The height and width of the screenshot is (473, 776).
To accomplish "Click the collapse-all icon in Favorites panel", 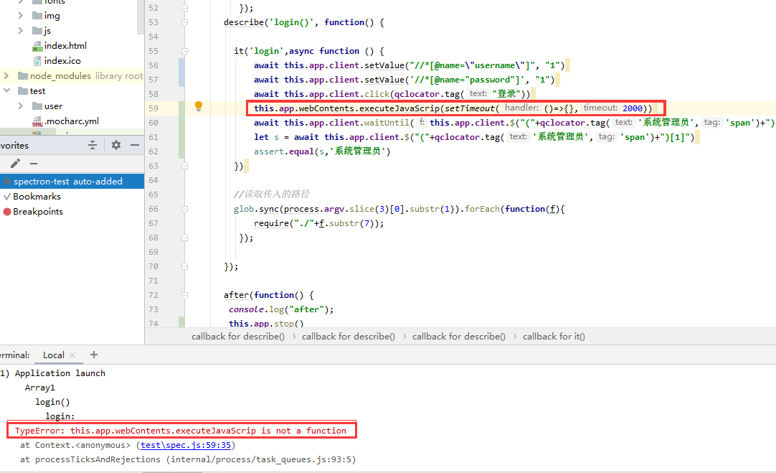I will click(x=93, y=145).
